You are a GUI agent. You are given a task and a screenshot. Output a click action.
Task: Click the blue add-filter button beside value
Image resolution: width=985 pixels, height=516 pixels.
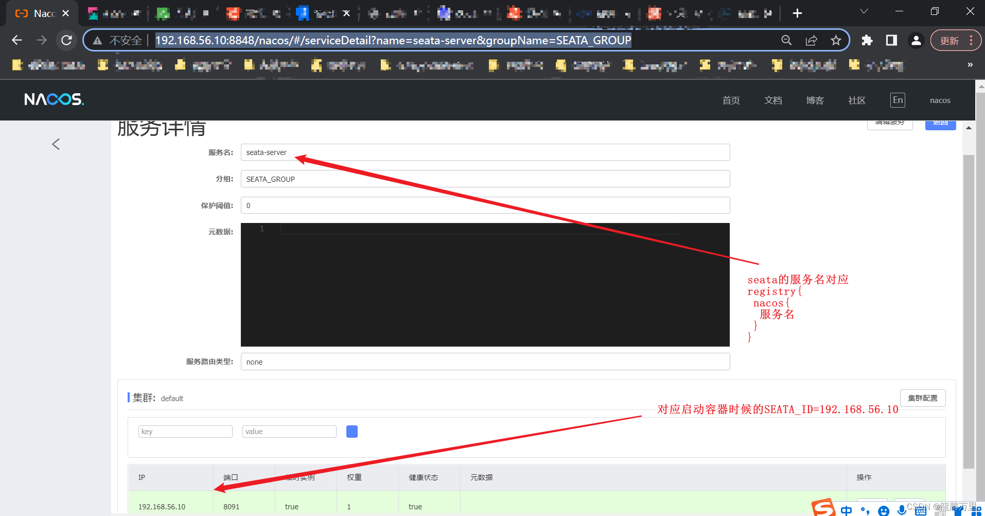tap(352, 432)
